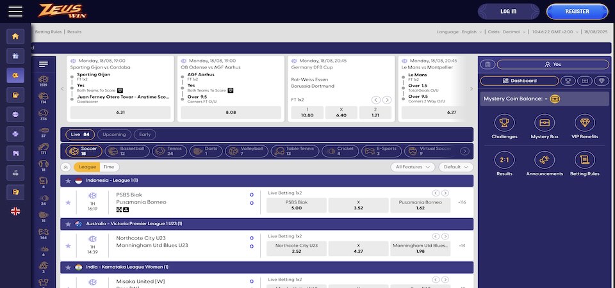Collapse all leagues double-chevron button
The height and width of the screenshot is (288, 615).
66,167
